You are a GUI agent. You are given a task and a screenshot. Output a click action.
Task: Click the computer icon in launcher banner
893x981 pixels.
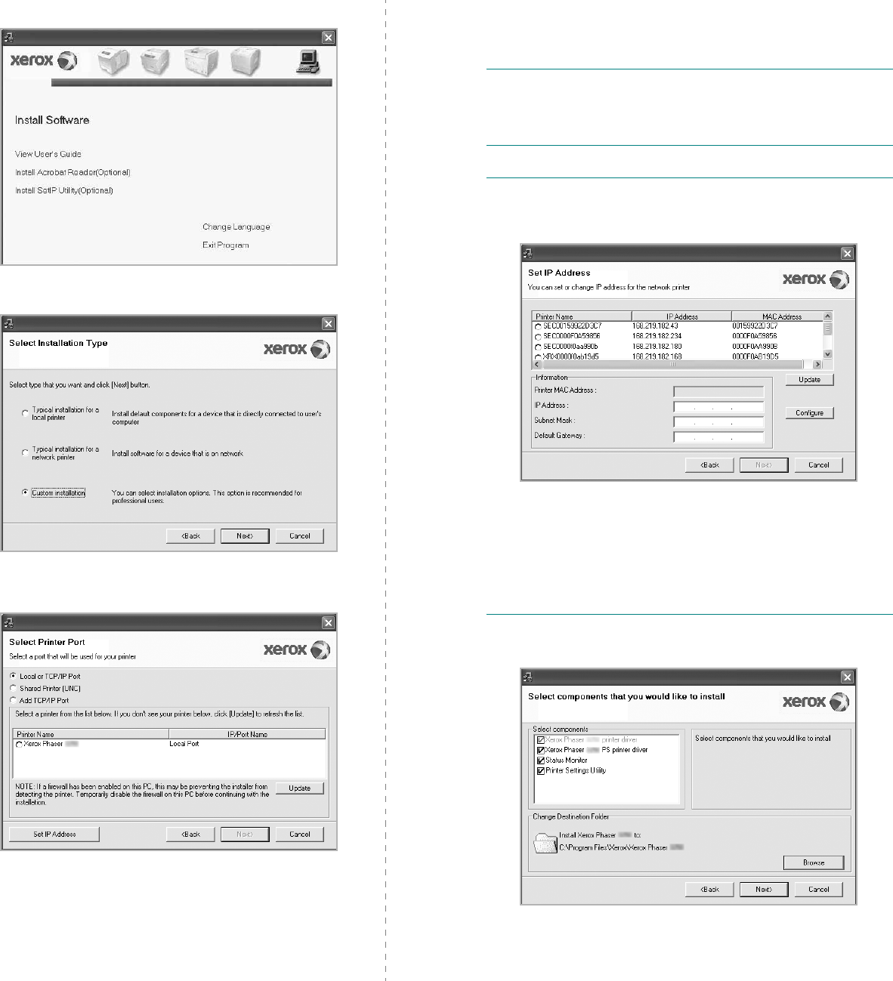[308, 62]
